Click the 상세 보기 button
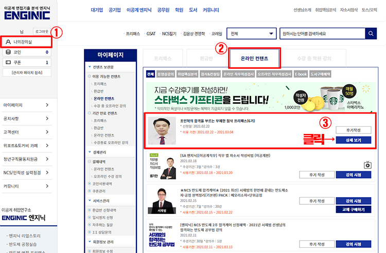 (x=353, y=140)
